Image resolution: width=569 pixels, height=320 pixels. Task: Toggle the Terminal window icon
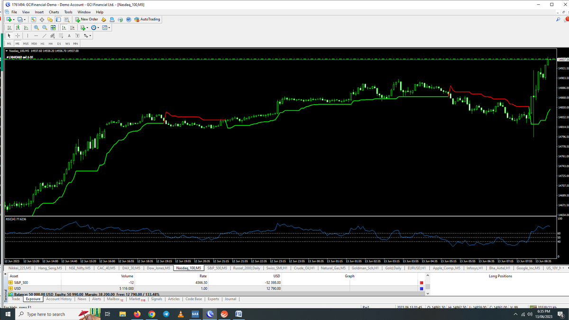pos(58,19)
